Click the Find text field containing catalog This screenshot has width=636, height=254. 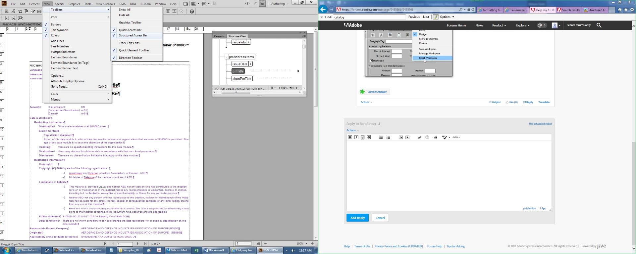click(369, 17)
